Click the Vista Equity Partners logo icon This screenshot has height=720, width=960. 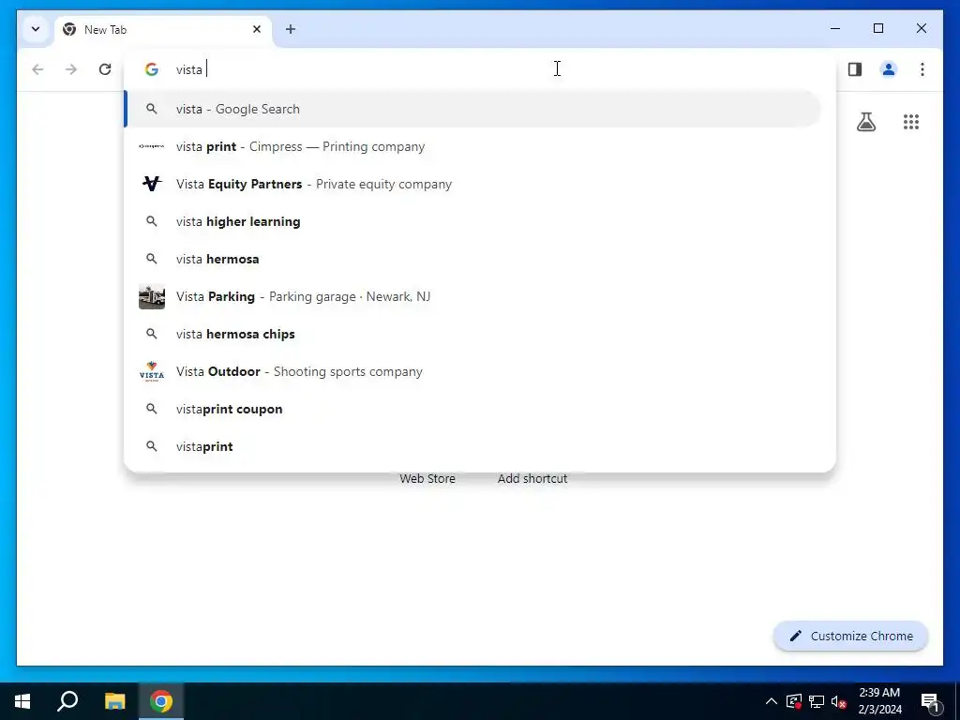pyautogui.click(x=151, y=184)
